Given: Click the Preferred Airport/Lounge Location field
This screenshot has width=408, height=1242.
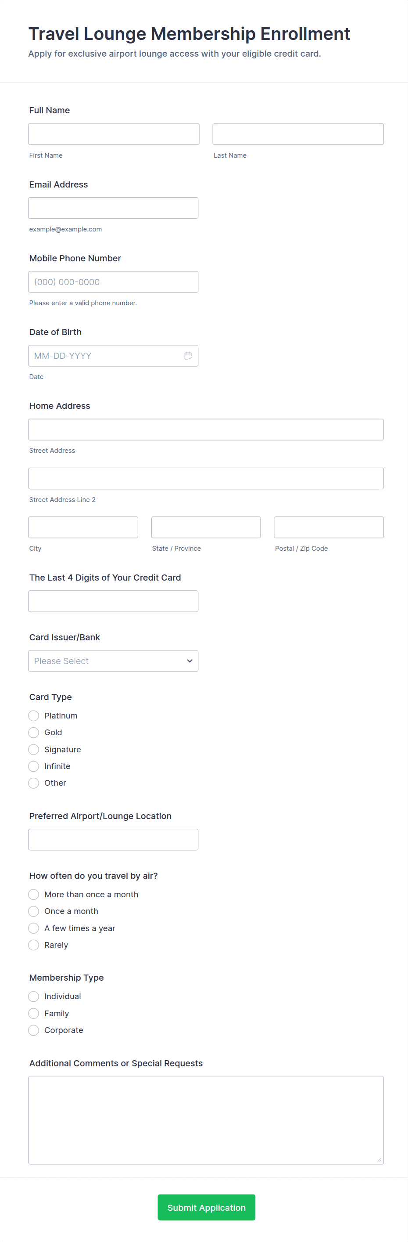Looking at the screenshot, I should click(x=113, y=840).
